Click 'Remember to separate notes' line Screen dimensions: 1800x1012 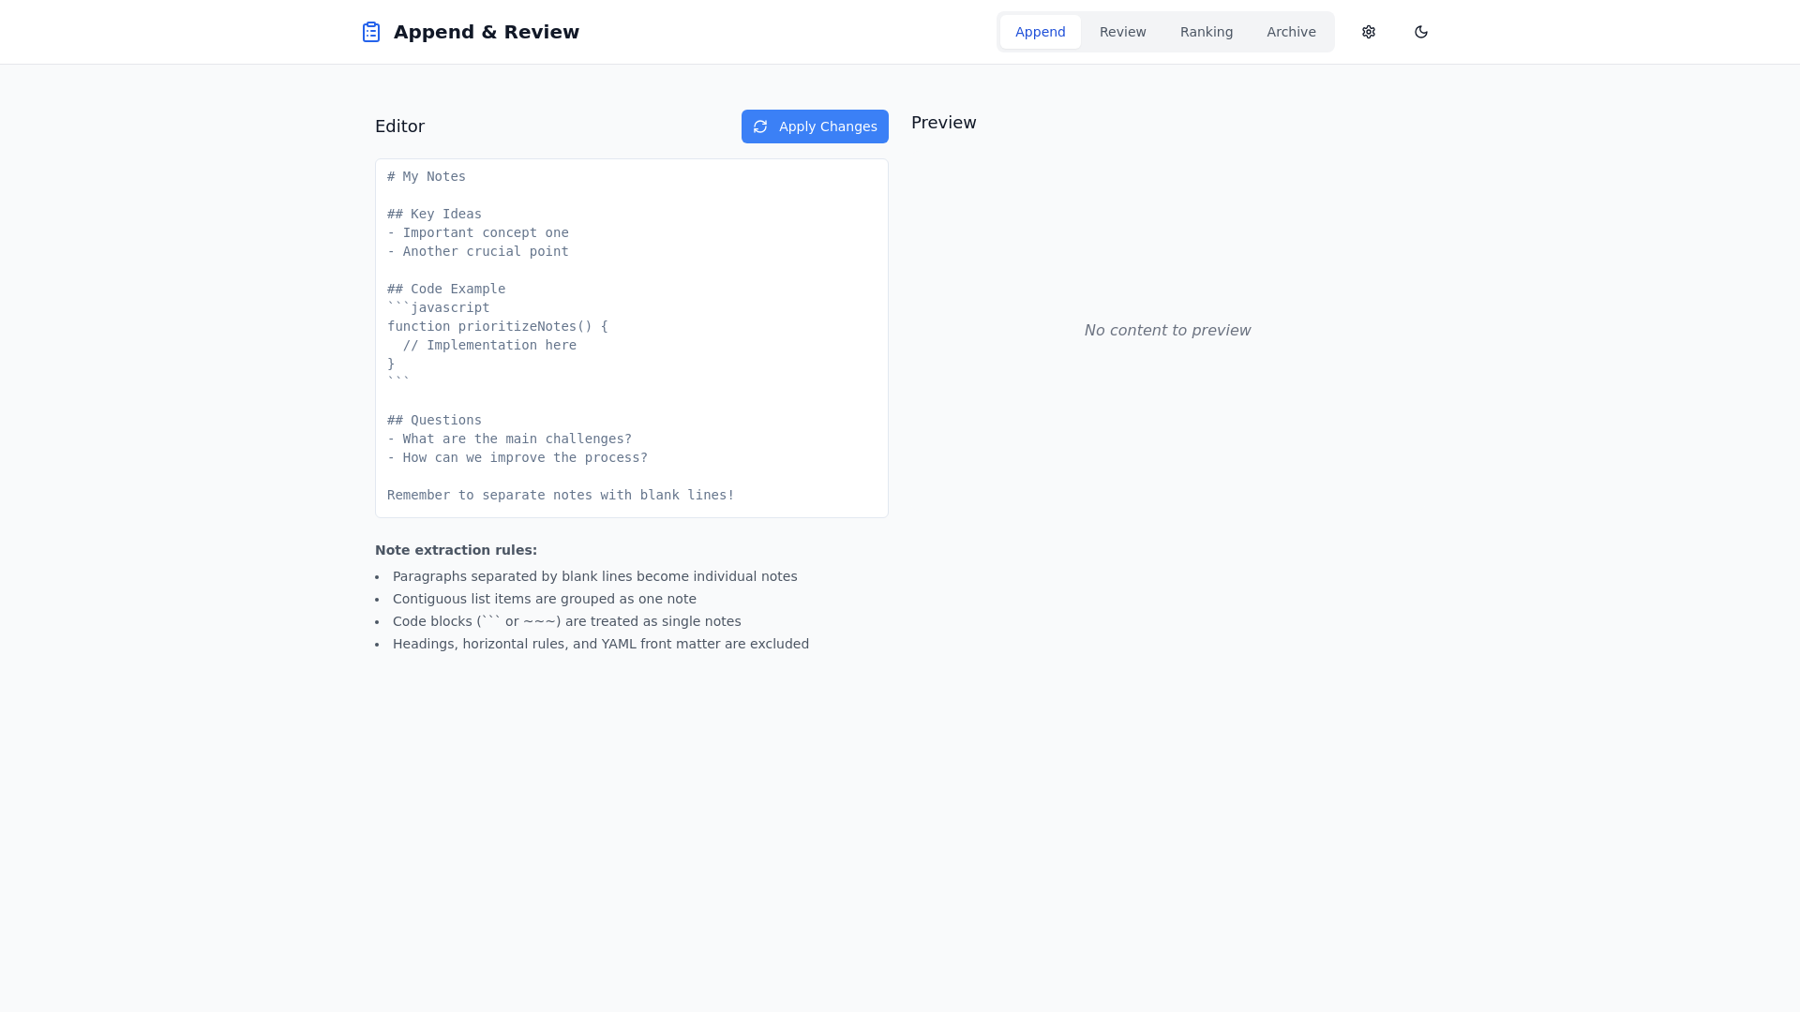click(561, 495)
